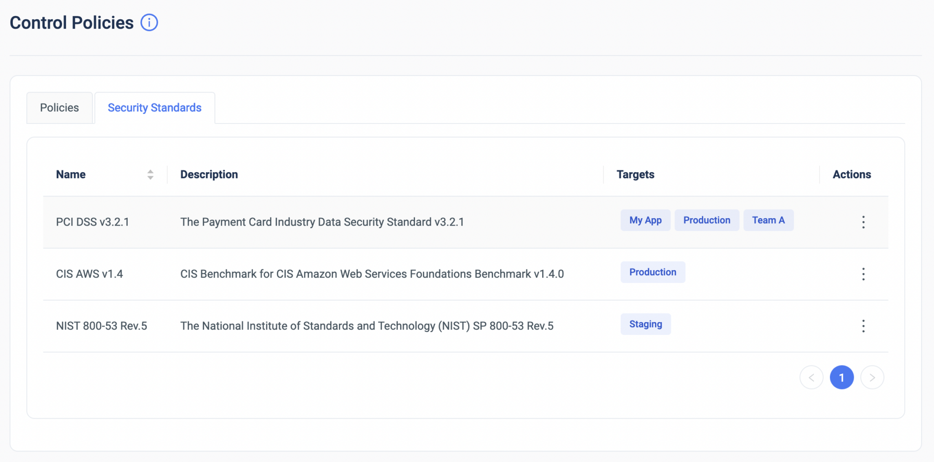Screen dimensions: 934x462
Task: Go to next page arrow
Action: click(872, 377)
